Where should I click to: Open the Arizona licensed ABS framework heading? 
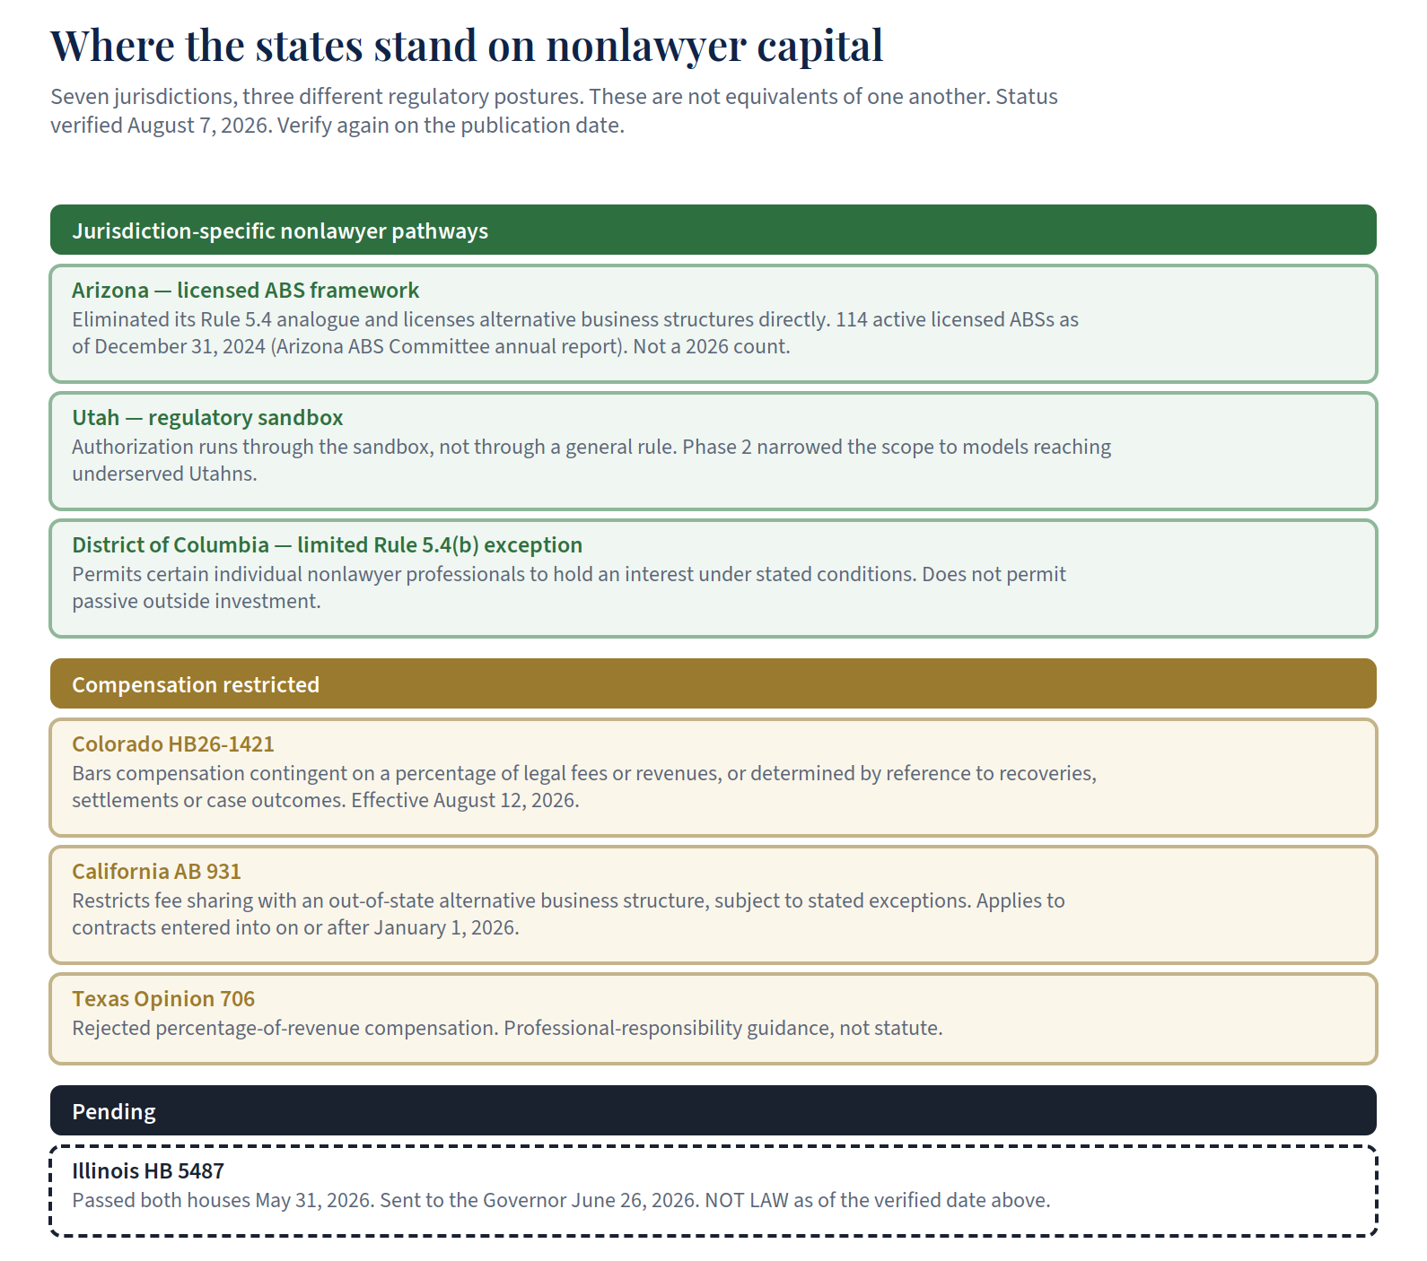click(245, 291)
